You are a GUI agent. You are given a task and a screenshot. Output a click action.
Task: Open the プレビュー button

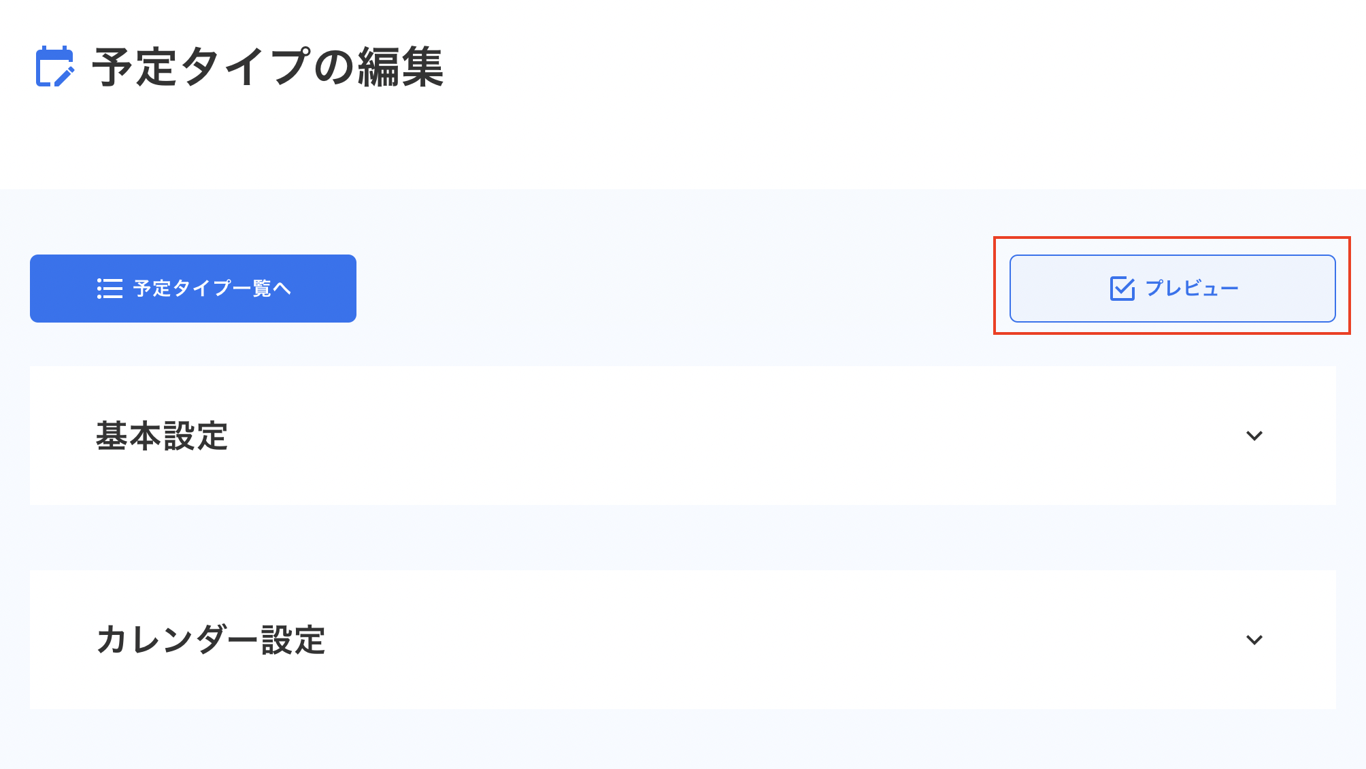coord(1172,289)
